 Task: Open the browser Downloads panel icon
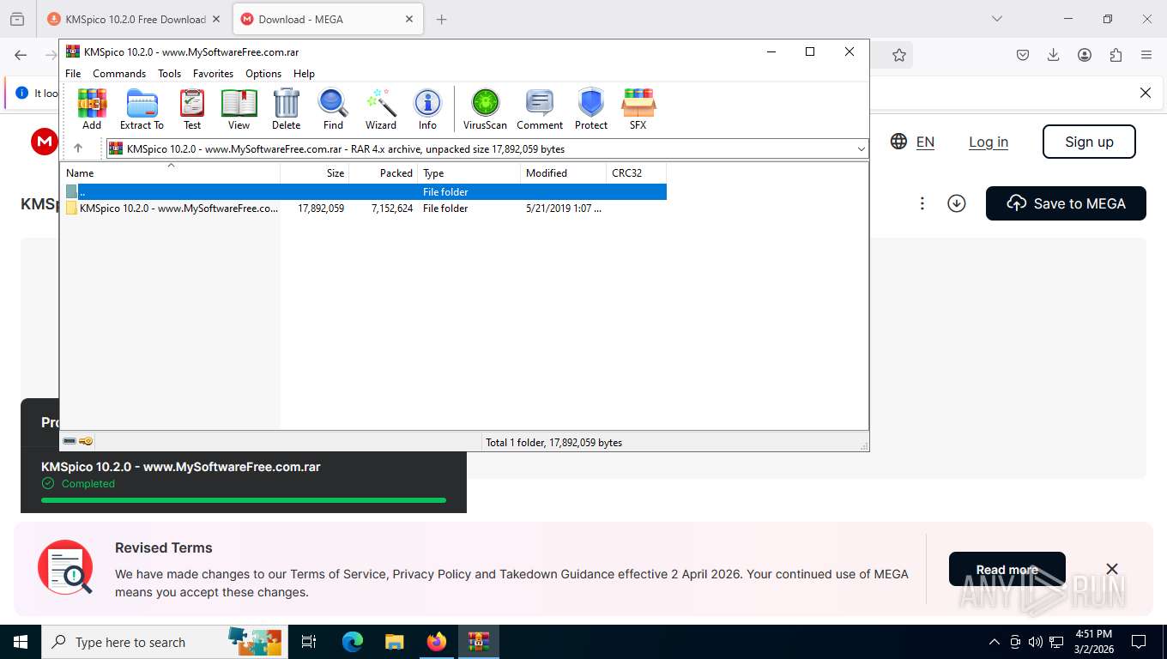tap(1054, 55)
